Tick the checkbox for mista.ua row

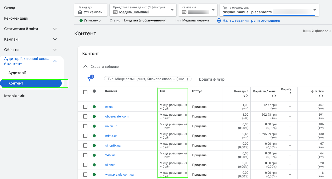pos(85,136)
